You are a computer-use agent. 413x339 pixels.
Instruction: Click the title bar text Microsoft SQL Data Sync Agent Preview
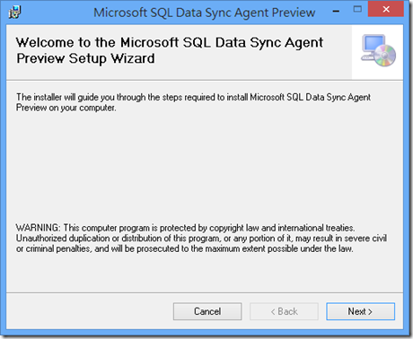[x=205, y=13]
